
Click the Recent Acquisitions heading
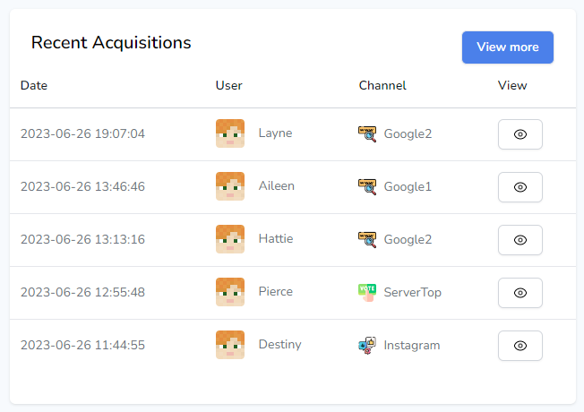click(x=111, y=42)
